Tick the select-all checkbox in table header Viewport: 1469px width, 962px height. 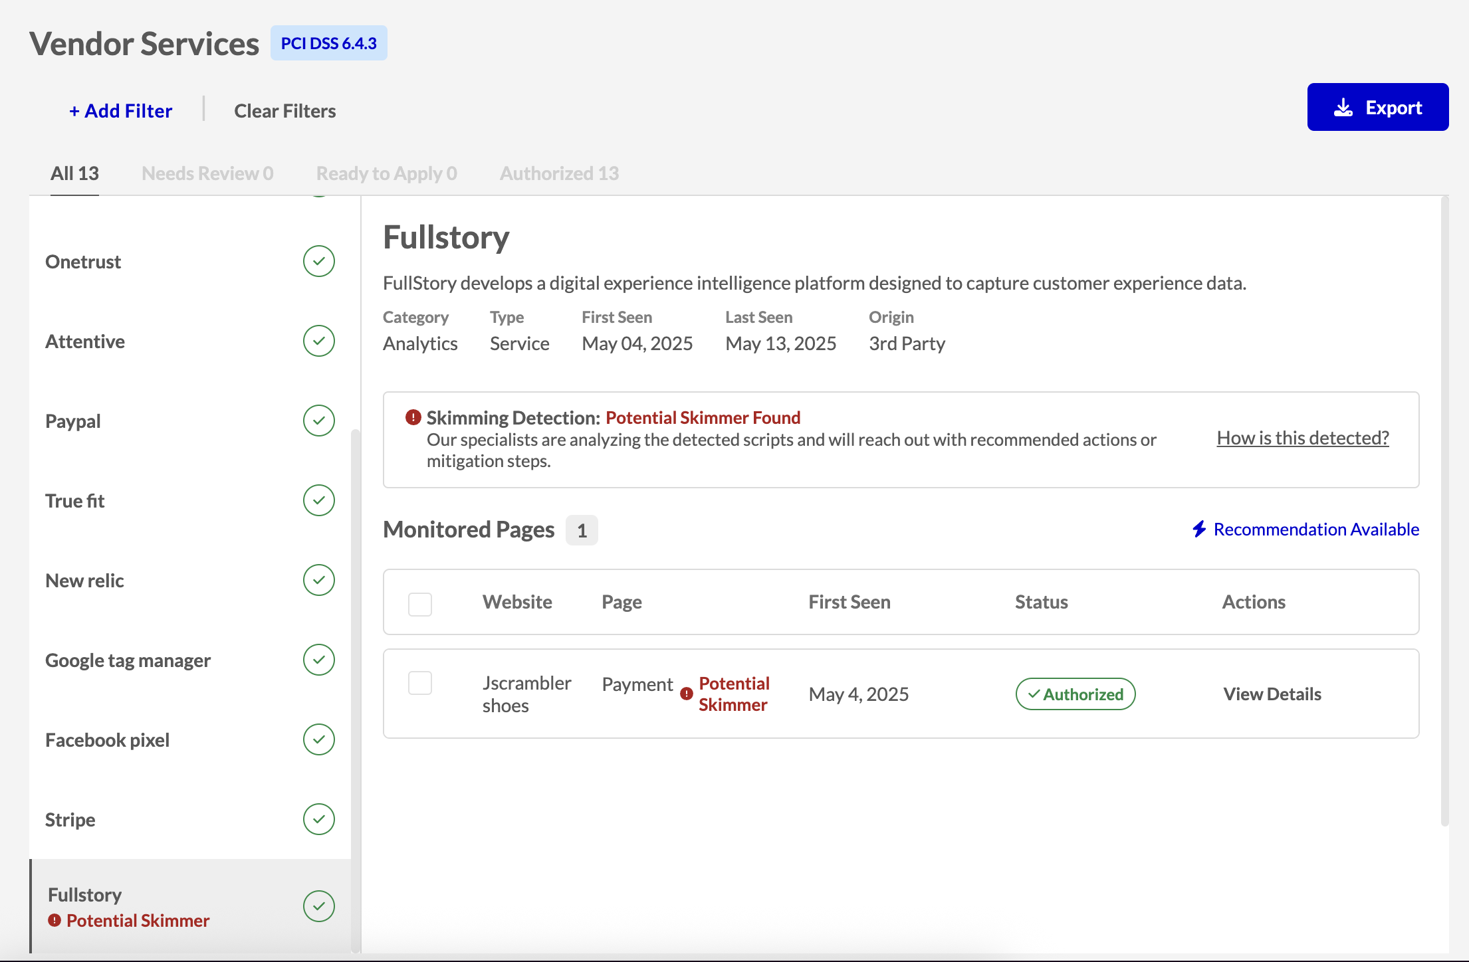[420, 604]
